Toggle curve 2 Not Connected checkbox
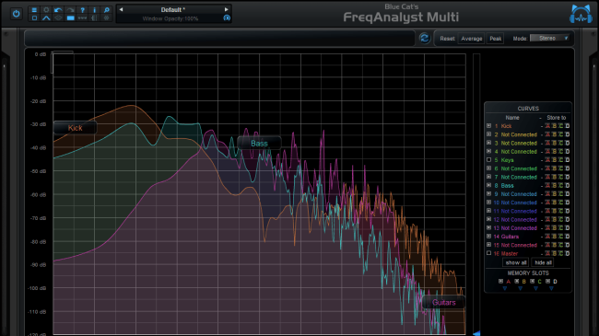The height and width of the screenshot is (336, 599). (488, 134)
